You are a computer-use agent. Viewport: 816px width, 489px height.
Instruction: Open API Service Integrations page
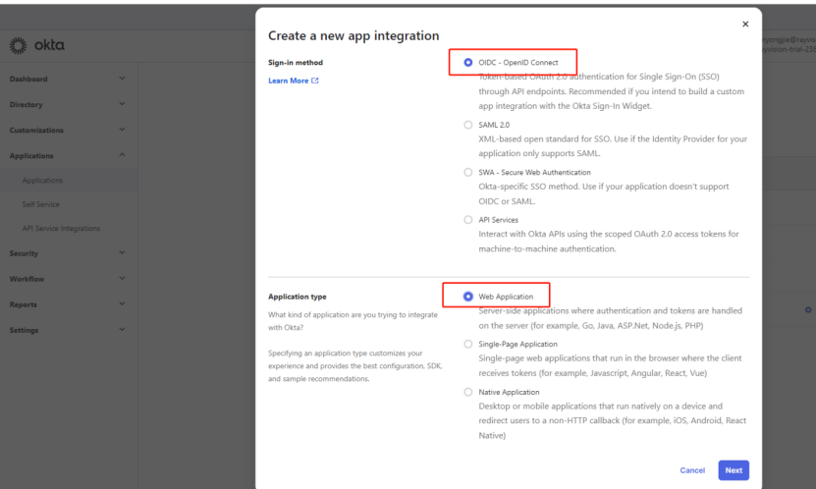pos(61,229)
